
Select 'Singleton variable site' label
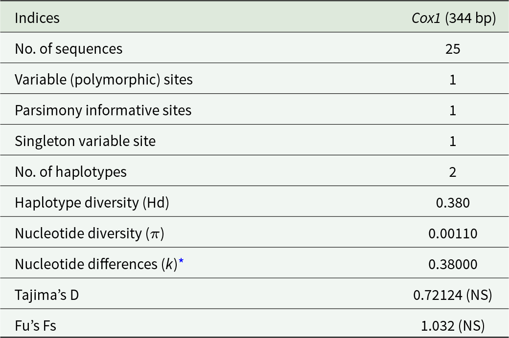pyautogui.click(x=85, y=141)
